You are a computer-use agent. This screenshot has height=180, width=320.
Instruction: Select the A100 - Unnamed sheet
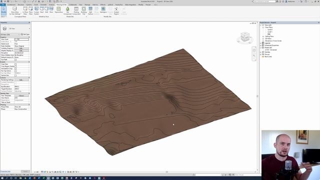tap(271, 50)
